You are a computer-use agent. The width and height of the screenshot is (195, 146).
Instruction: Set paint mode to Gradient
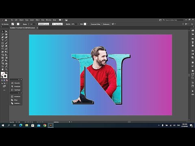(x=4, y=80)
